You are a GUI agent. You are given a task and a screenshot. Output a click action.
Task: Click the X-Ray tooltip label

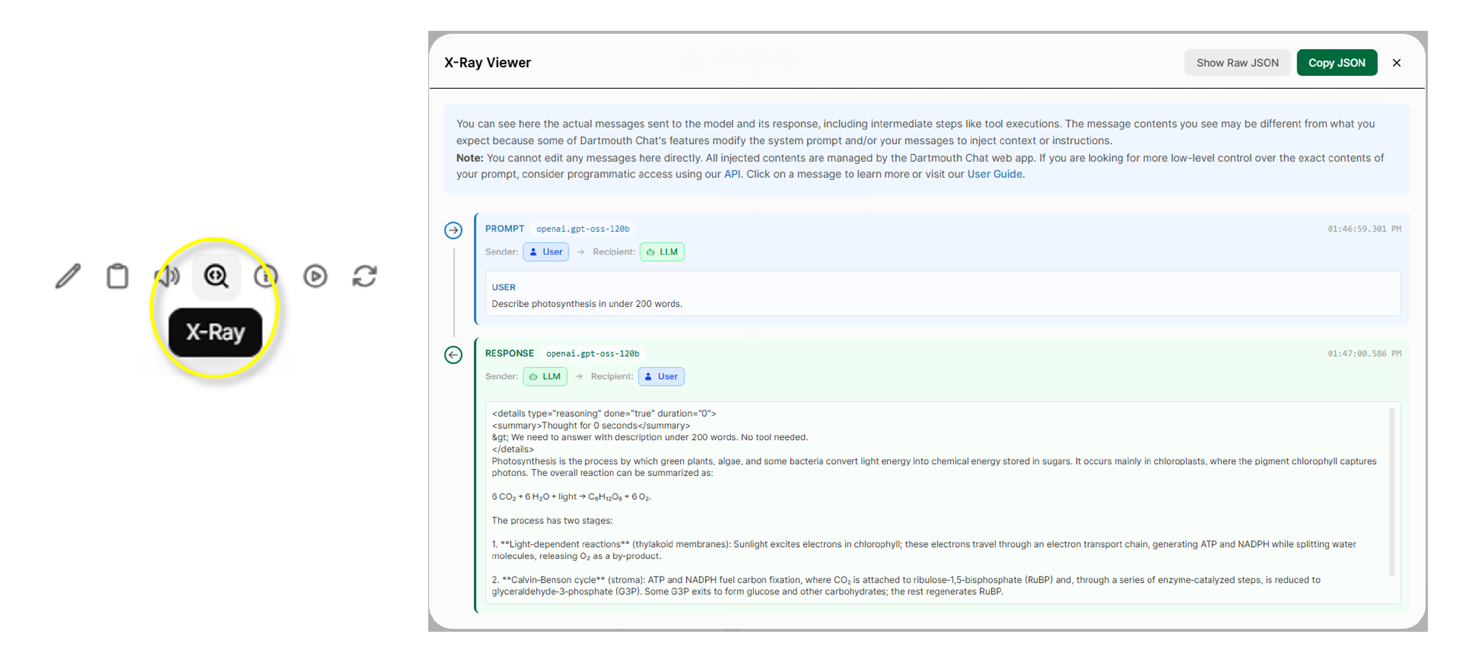[x=215, y=332]
